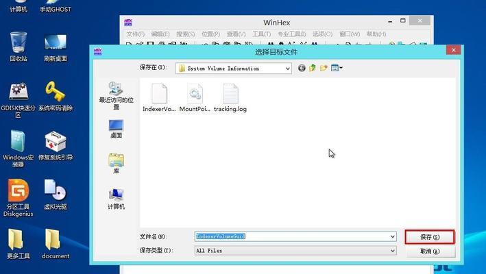Open Diskgenius partition tool desktop icon
Screen dimensions: 486x274
19,197
